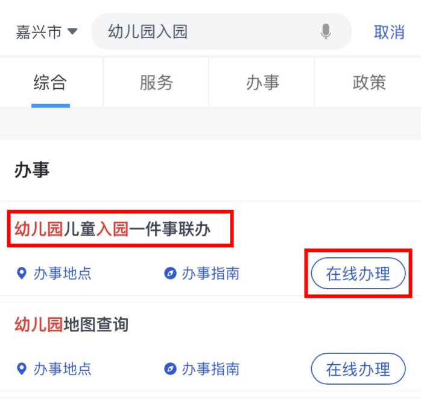Click compass guide icon under 幼儿园地图查询
The height and width of the screenshot is (401, 421).
point(170,368)
